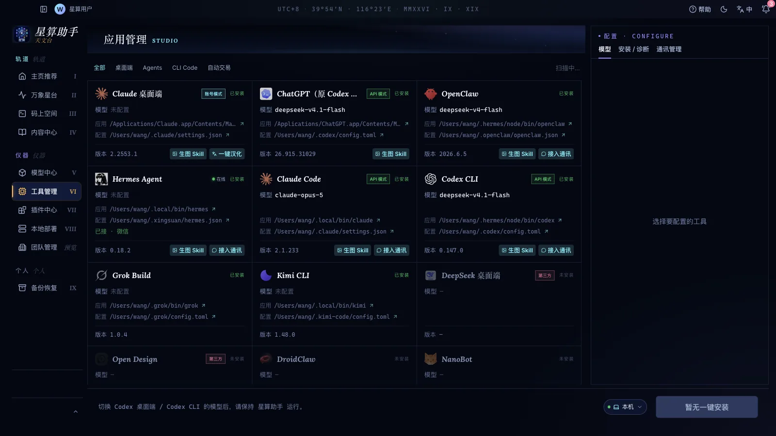This screenshot has height=436, width=776.
Task: Click the OpenClaw app icon
Action: [430, 94]
